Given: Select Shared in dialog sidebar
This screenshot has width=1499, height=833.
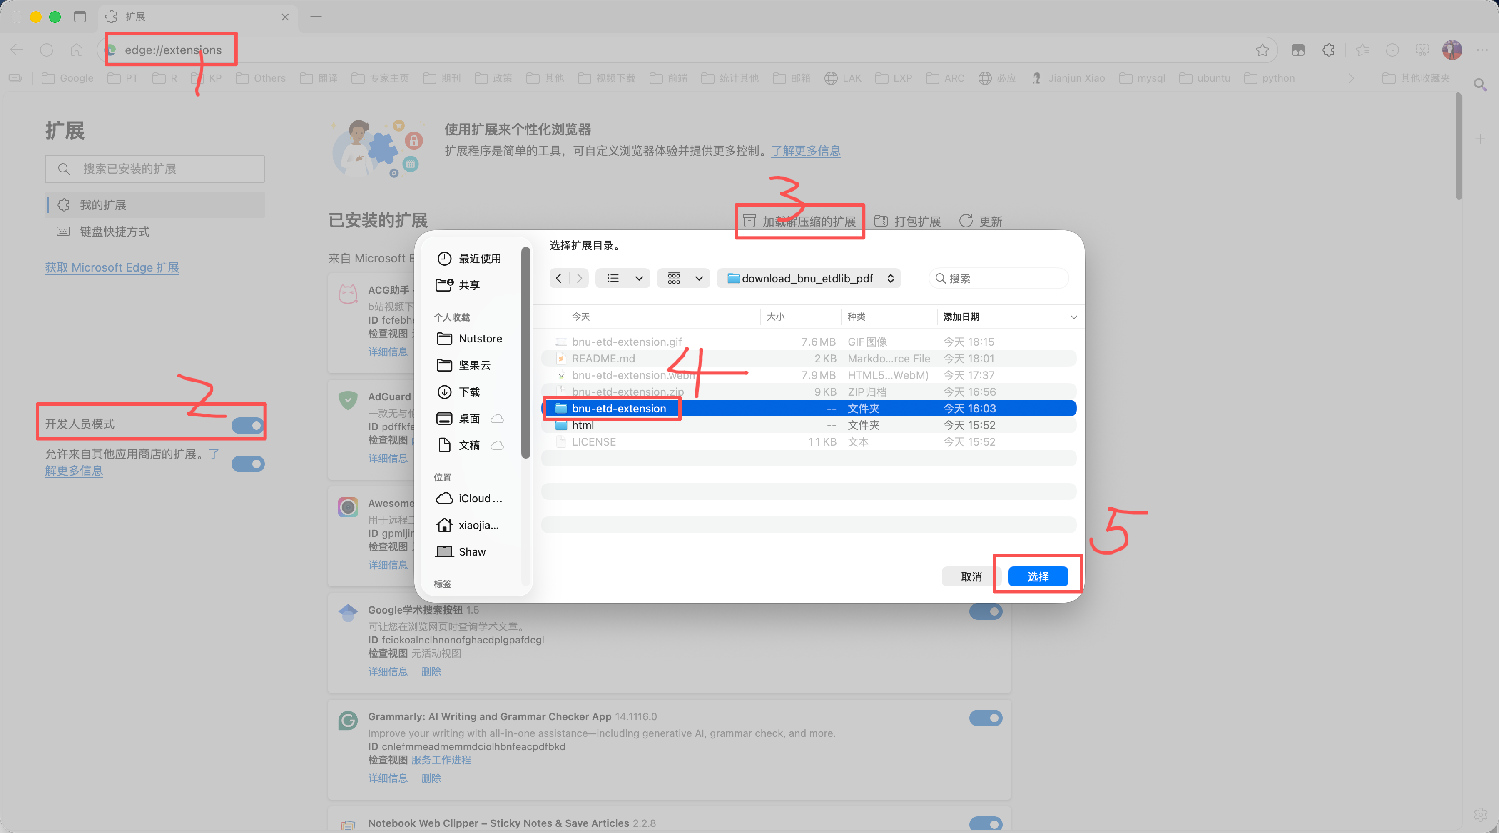Looking at the screenshot, I should click(x=458, y=285).
